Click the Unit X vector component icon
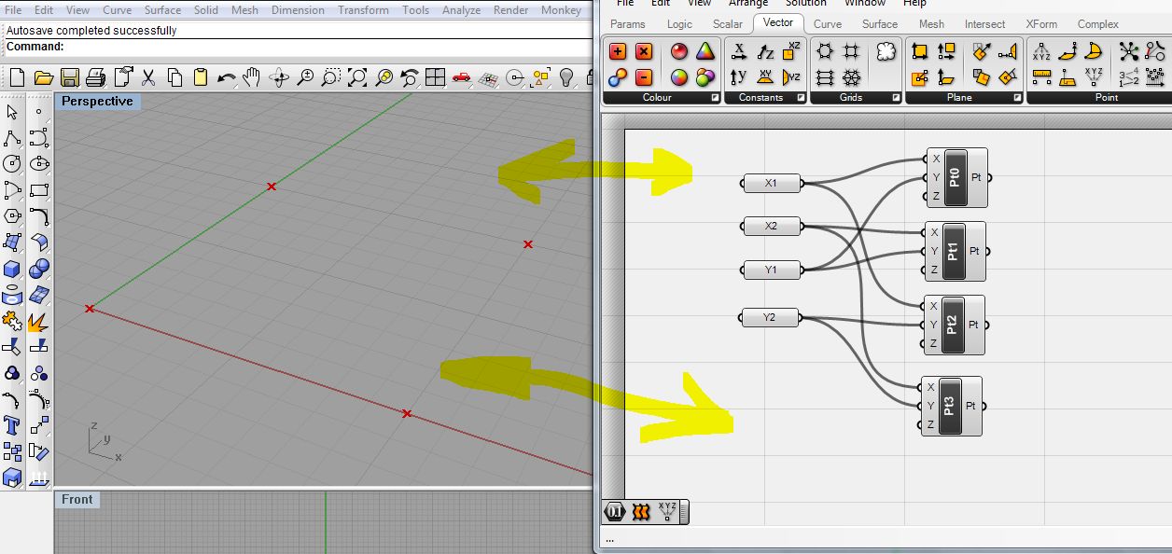This screenshot has height=554, width=1172. click(740, 51)
